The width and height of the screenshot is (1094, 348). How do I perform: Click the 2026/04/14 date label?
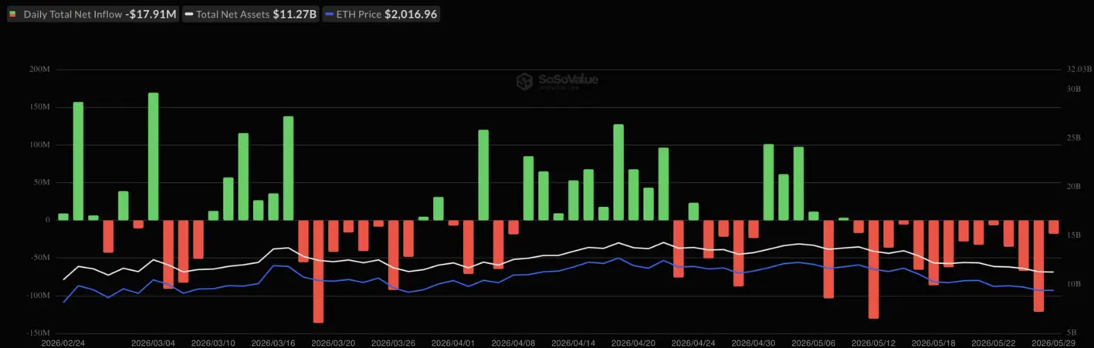coord(574,342)
